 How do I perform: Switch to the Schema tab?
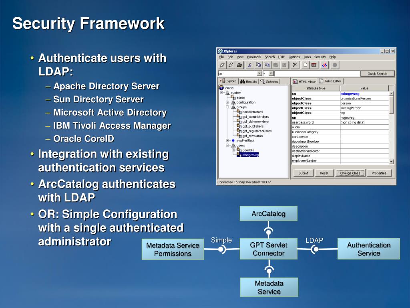pyautogui.click(x=269, y=81)
